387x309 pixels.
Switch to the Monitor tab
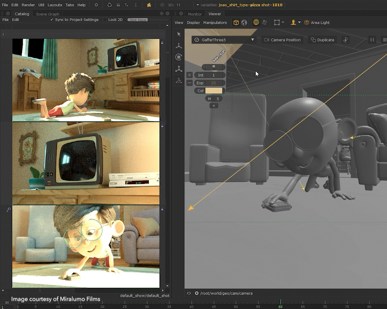(195, 14)
